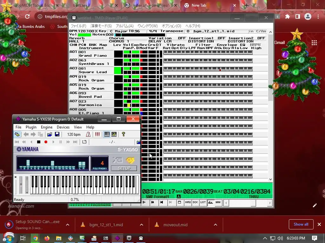Open オプション(O) menu in TMIDI Player
The width and height of the screenshot is (325, 243).
(x=171, y=26)
